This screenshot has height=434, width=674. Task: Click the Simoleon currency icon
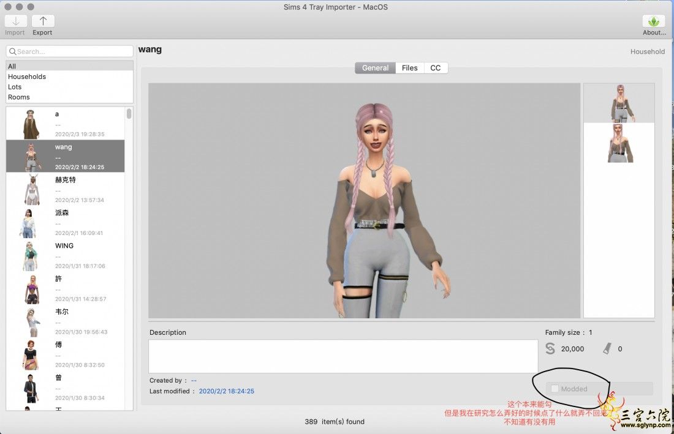pos(550,348)
